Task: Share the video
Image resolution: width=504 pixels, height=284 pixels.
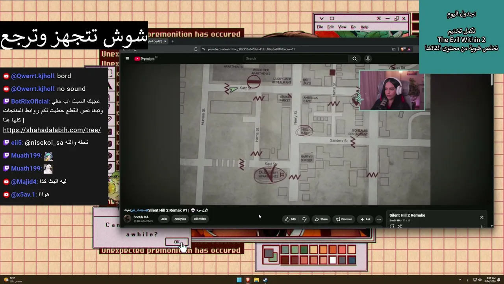Action: 321,219
